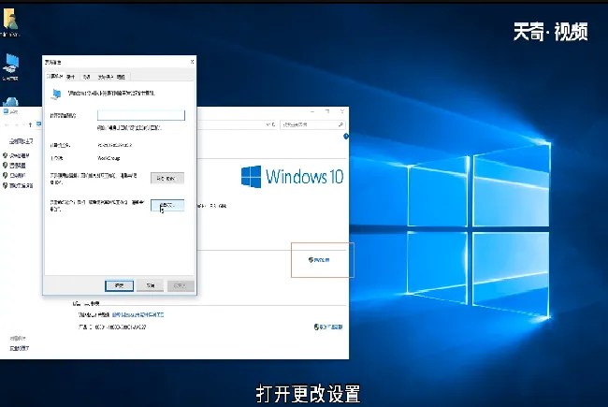Click the Security and Maintenance link at bottom-left
The height and width of the screenshot is (407, 608).
point(20,348)
